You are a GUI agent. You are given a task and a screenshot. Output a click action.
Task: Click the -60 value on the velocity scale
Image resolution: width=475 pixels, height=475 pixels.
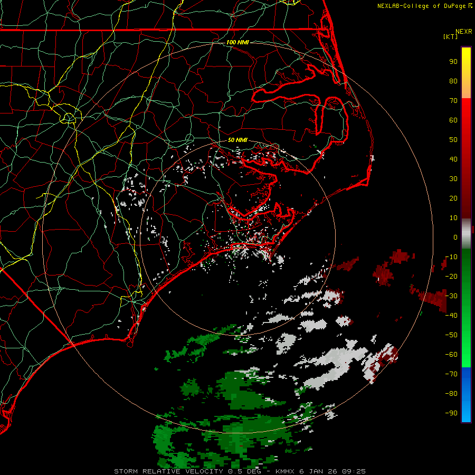pos(451,355)
